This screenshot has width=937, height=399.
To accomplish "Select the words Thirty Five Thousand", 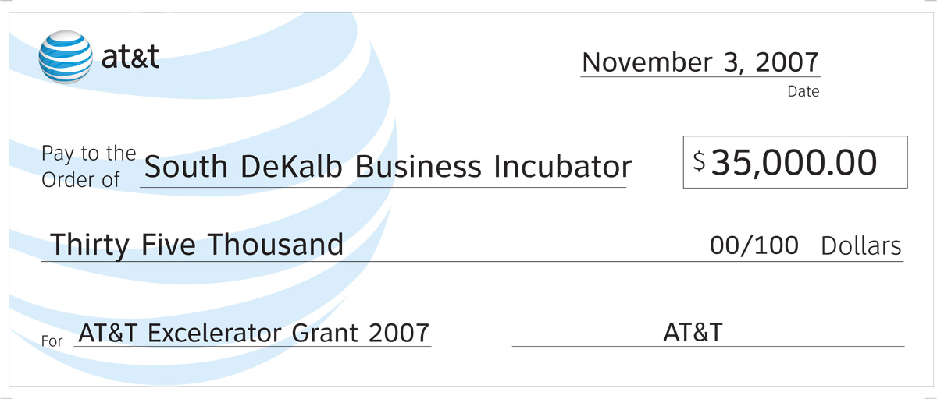I will [197, 245].
